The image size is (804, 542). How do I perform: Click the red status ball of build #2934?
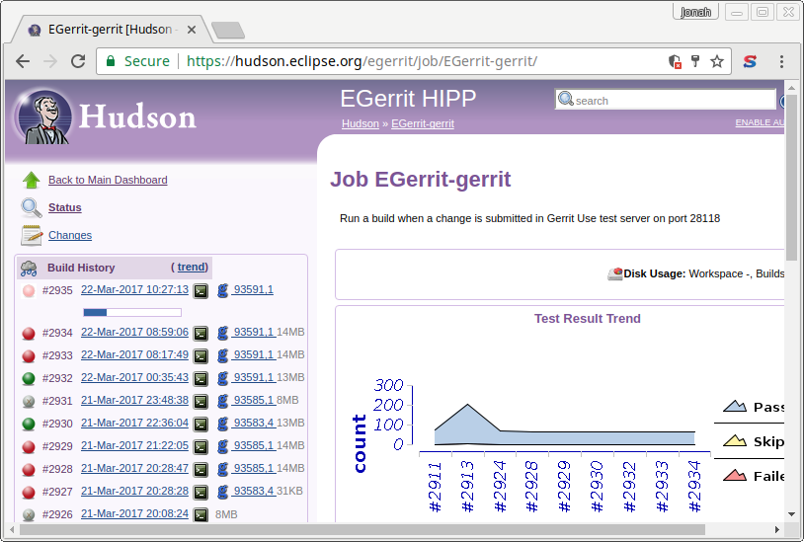pos(29,334)
